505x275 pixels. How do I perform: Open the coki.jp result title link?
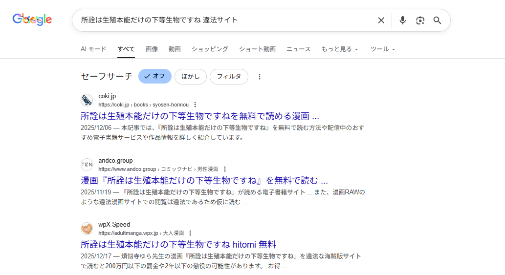199,116
